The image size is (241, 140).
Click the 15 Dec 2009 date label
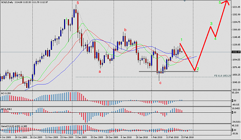(97, 137)
